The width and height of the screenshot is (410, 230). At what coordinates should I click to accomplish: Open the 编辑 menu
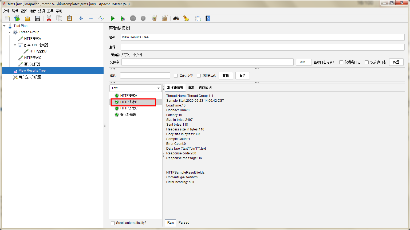coord(15,11)
